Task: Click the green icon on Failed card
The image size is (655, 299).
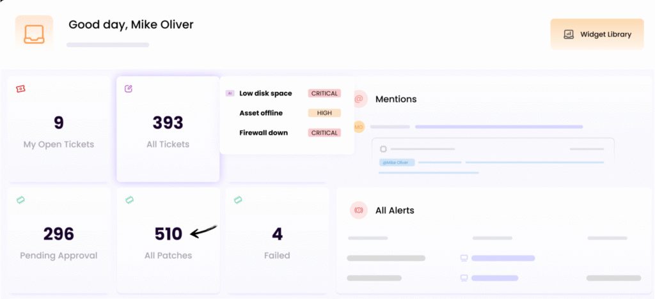Action: pos(238,200)
